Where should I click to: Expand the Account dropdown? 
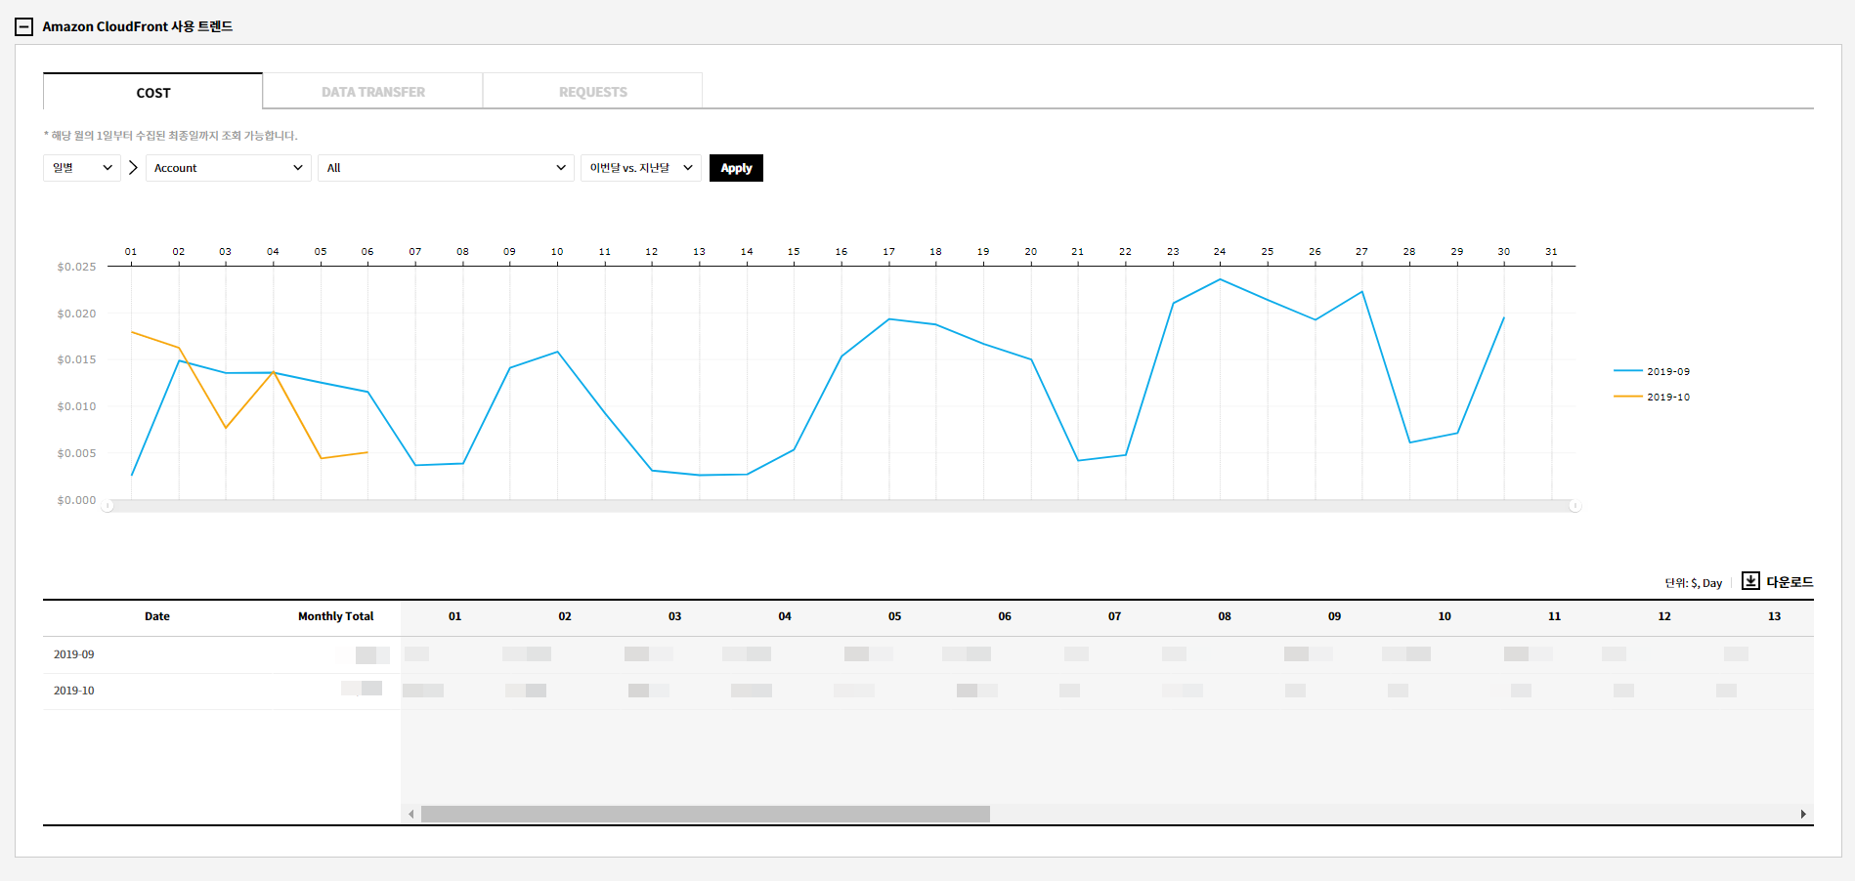[x=228, y=168]
